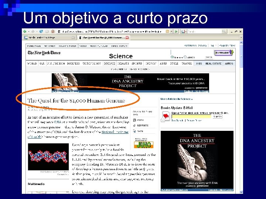Viewport: 266px width, 199px height.
Task: Click the site favicon in the address bar
Action: click(59, 31)
